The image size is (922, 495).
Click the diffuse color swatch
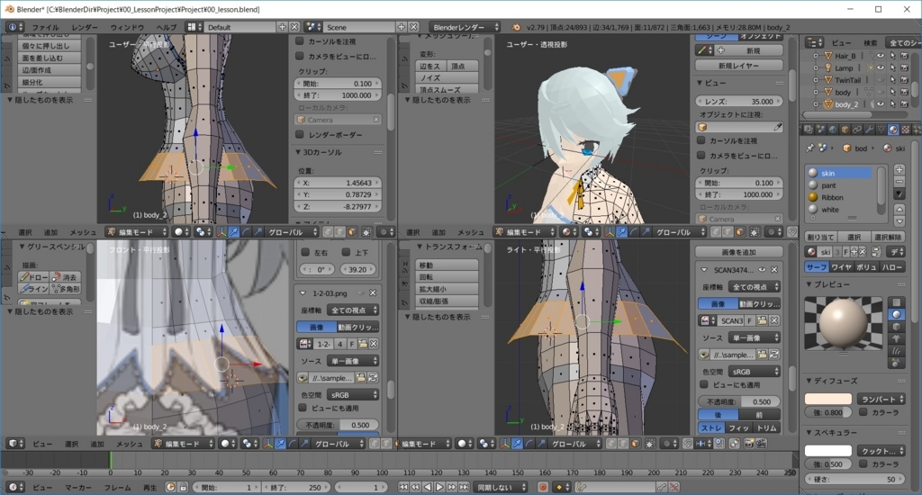[828, 400]
